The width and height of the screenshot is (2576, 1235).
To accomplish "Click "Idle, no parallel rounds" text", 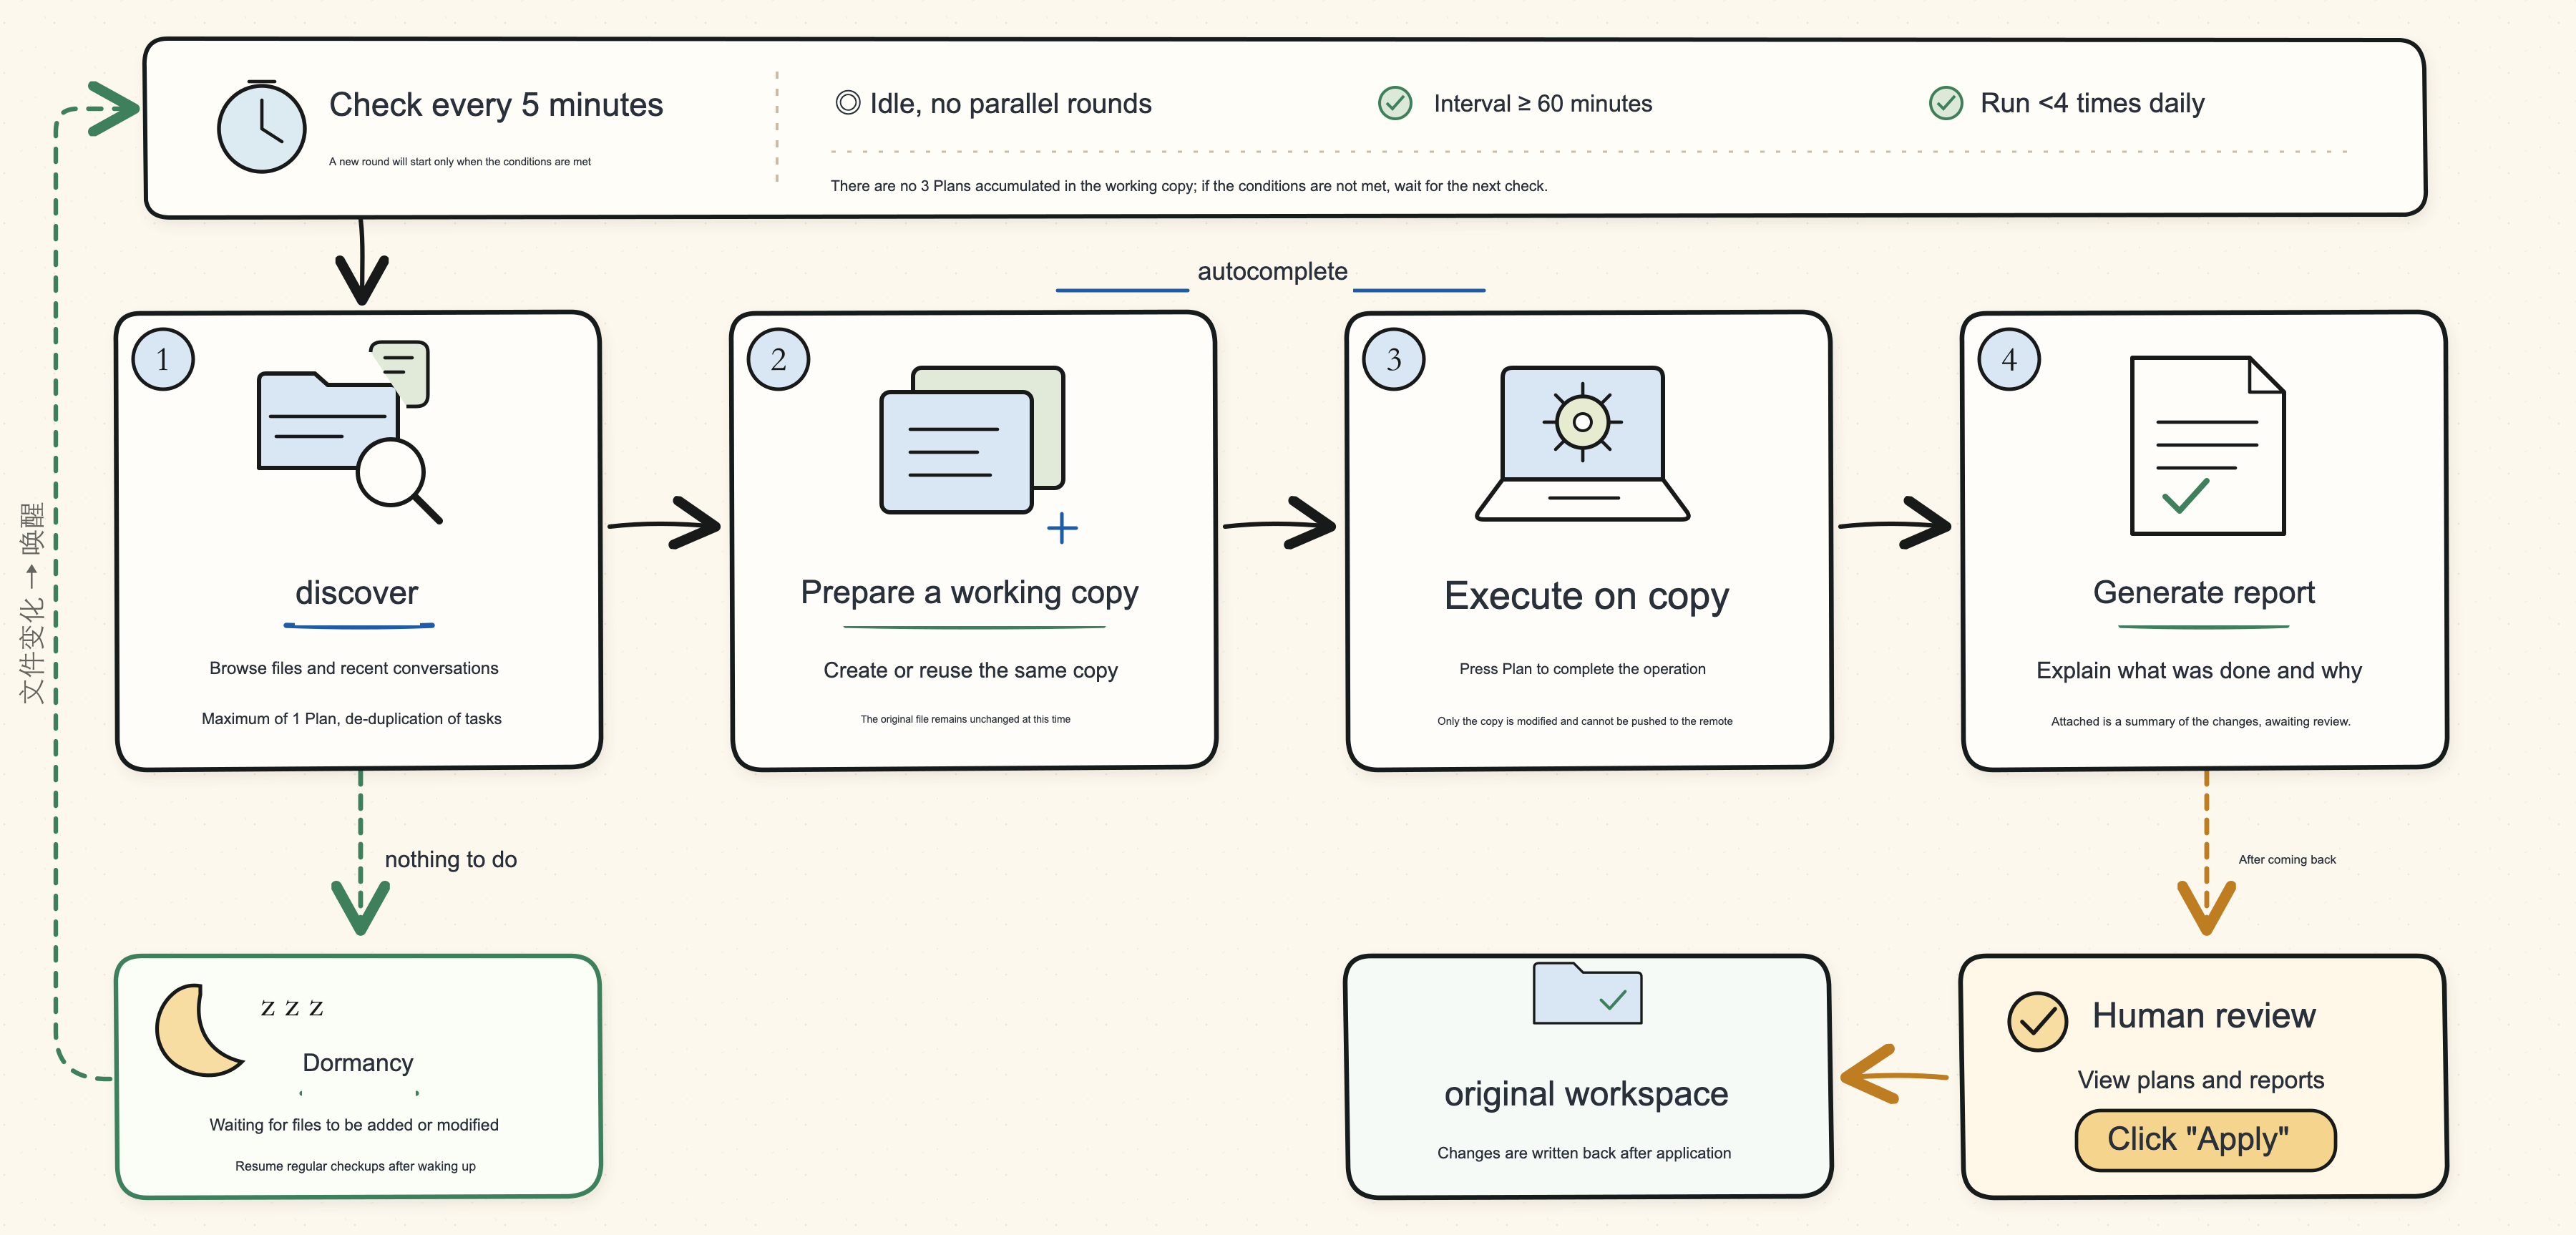I will tap(1010, 103).
